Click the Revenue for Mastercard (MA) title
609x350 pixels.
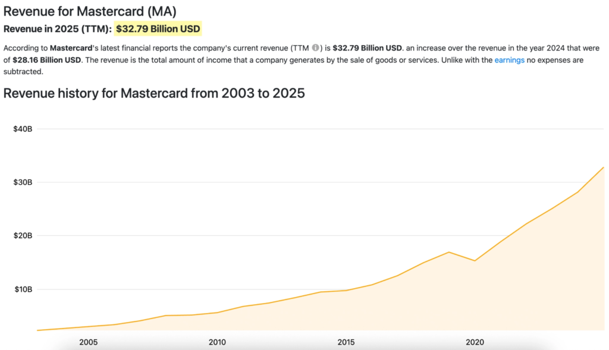click(90, 11)
